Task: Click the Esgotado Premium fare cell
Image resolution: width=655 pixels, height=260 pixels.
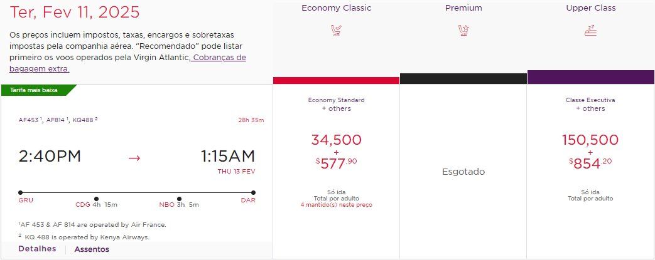Action: [463, 172]
